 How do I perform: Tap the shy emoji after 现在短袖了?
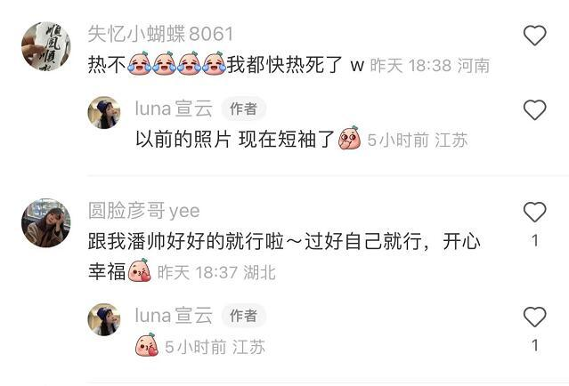[x=349, y=138]
